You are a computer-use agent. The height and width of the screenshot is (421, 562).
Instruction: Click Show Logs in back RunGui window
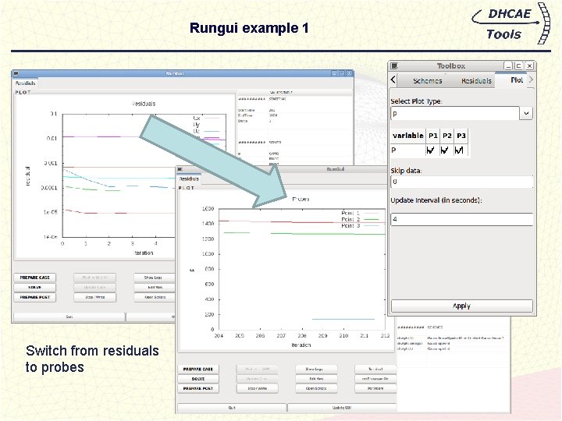tap(154, 278)
